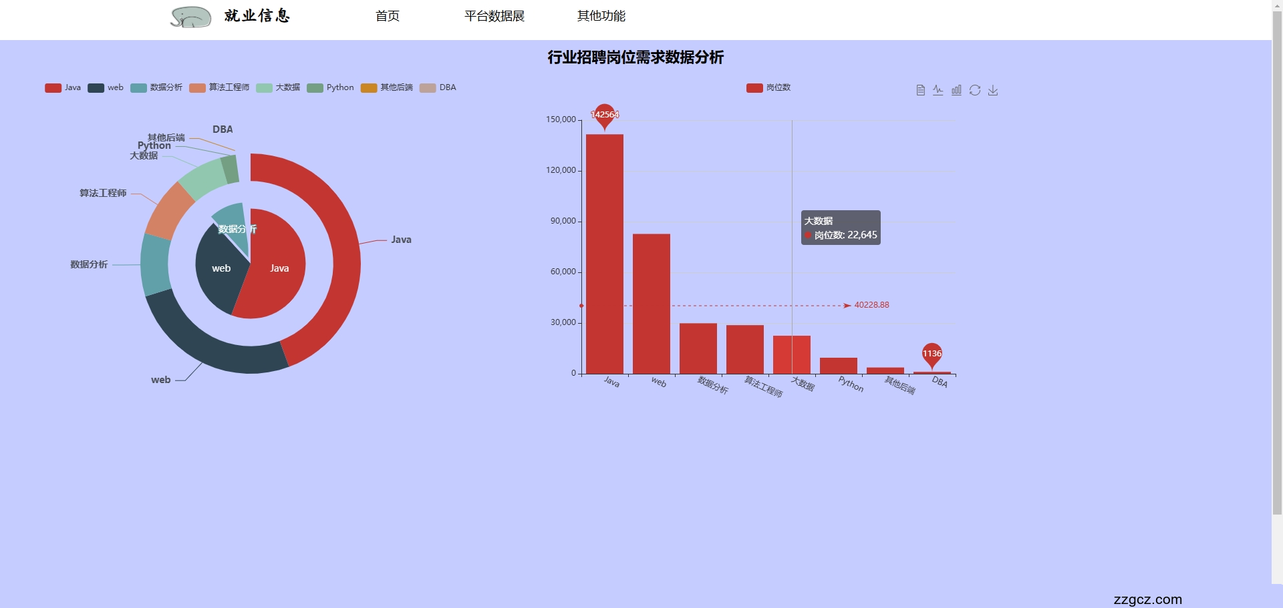Select the 首页 menu item
The height and width of the screenshot is (608, 1283).
coord(388,16)
